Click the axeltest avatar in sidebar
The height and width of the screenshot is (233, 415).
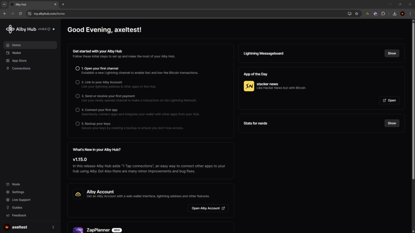pos(6,227)
